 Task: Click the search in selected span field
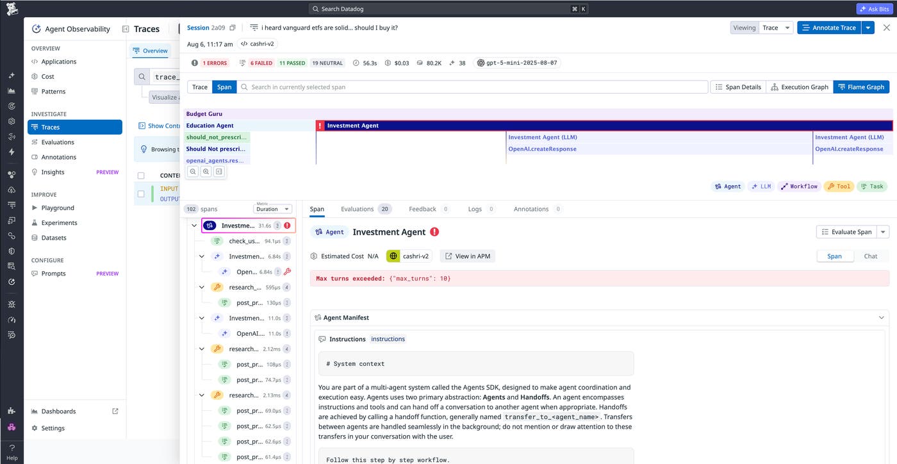473,87
